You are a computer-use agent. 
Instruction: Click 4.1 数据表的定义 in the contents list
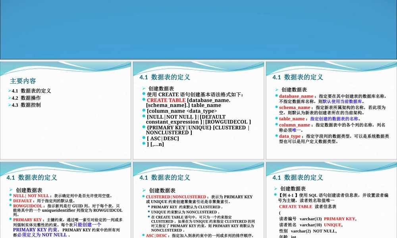coord(31,91)
